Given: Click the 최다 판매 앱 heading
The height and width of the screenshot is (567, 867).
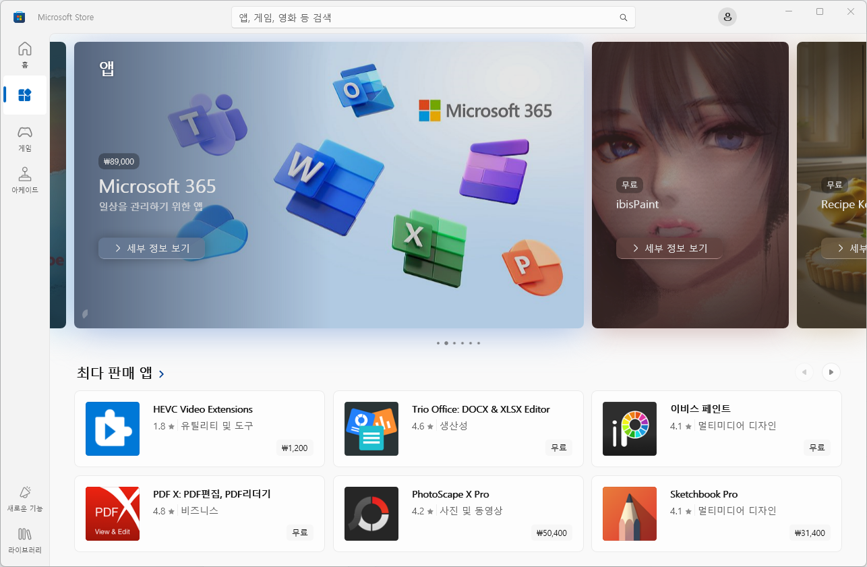Looking at the screenshot, I should 115,373.
